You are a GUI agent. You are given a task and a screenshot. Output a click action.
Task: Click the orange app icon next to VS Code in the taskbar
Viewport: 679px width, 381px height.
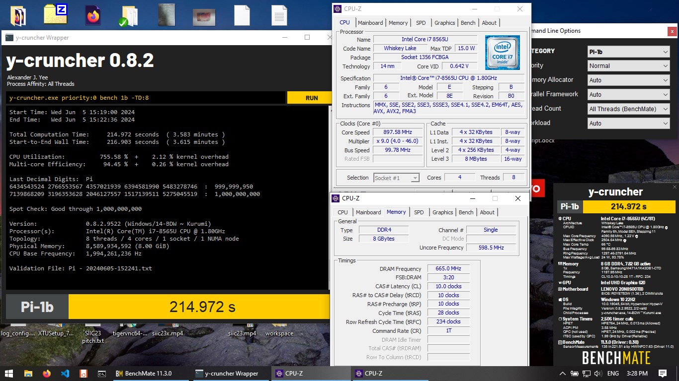[84, 374]
